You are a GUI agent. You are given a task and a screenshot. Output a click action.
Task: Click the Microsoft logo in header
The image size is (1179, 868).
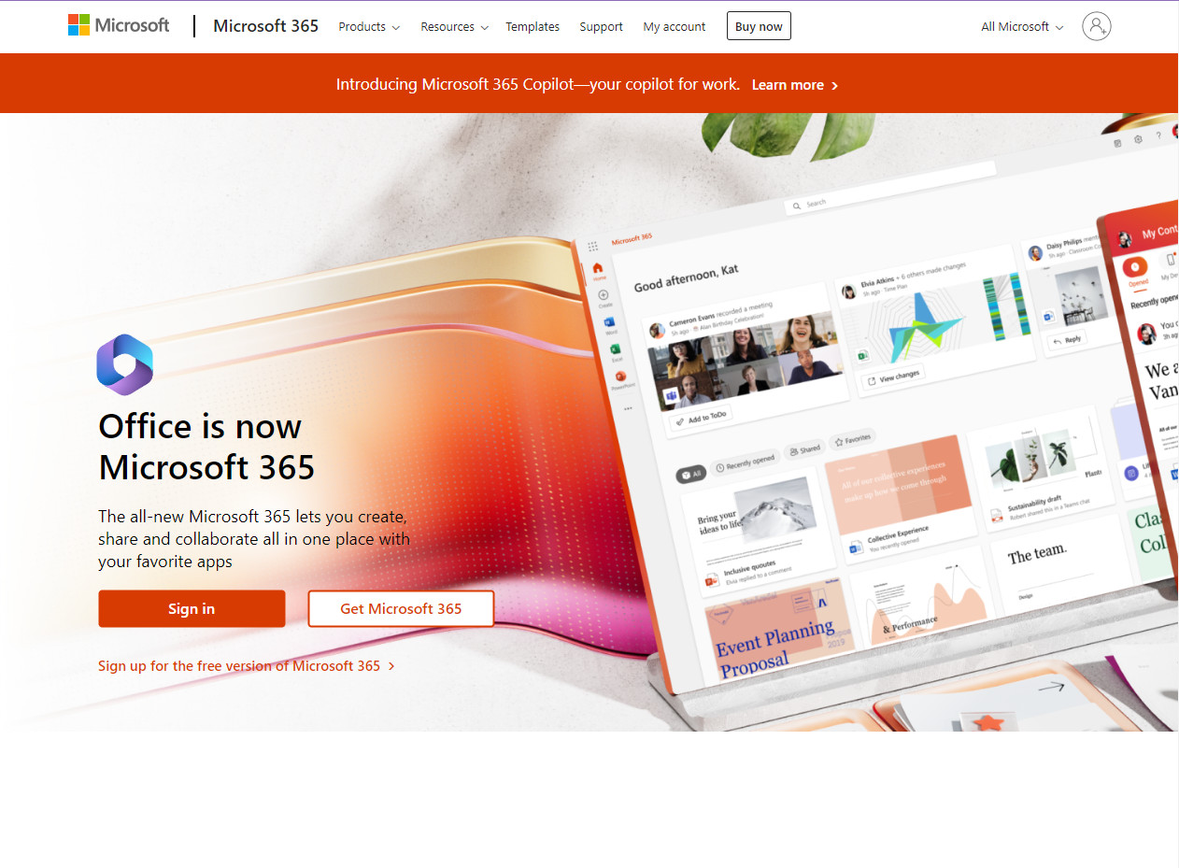pyautogui.click(x=119, y=25)
